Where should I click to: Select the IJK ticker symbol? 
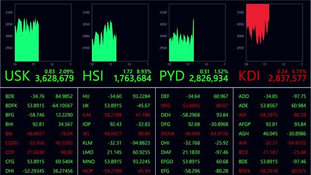(x=86, y=105)
